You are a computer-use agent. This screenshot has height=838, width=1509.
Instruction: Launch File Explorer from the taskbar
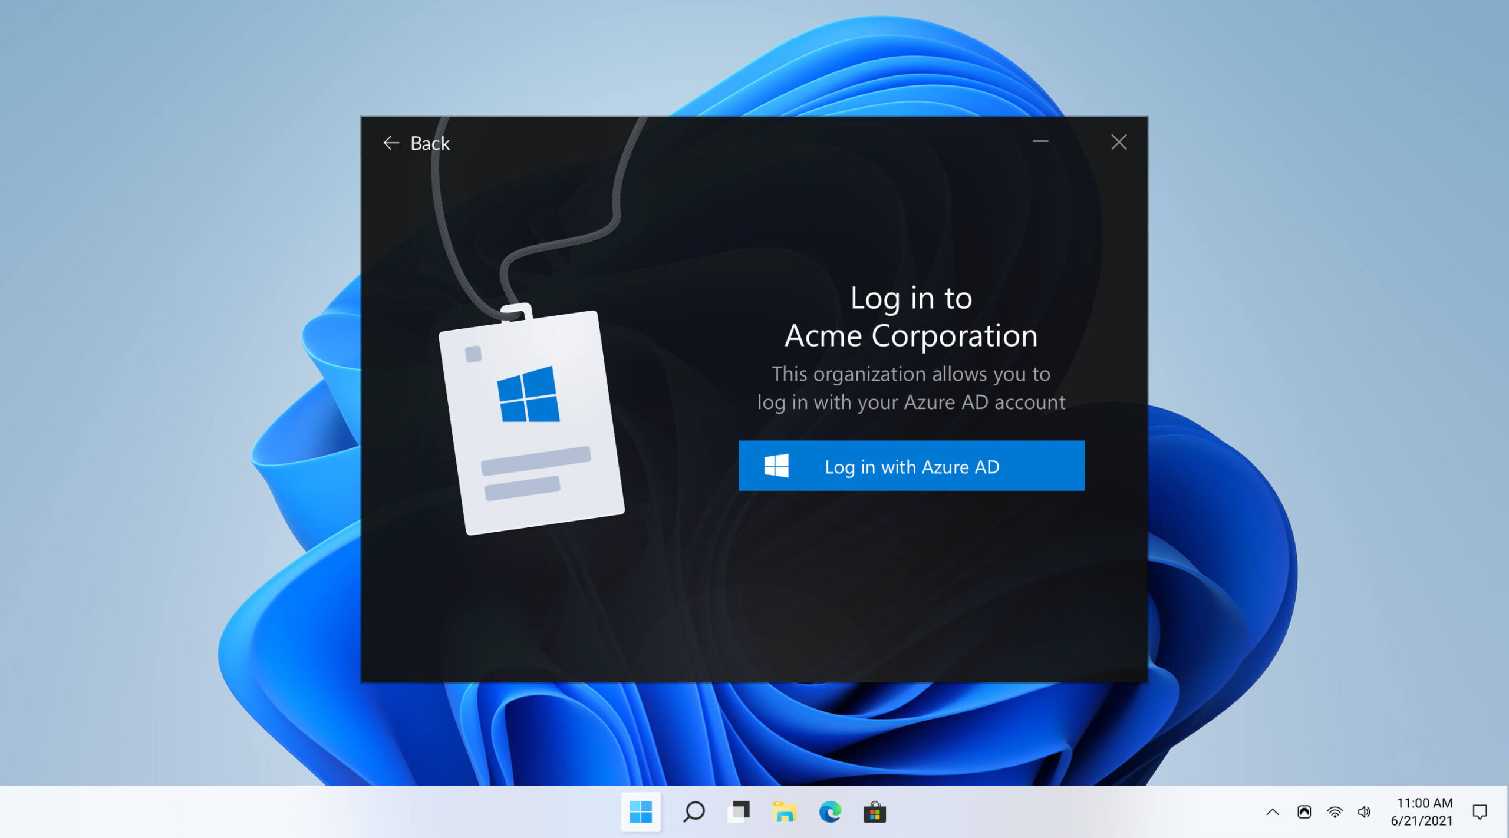[784, 812]
